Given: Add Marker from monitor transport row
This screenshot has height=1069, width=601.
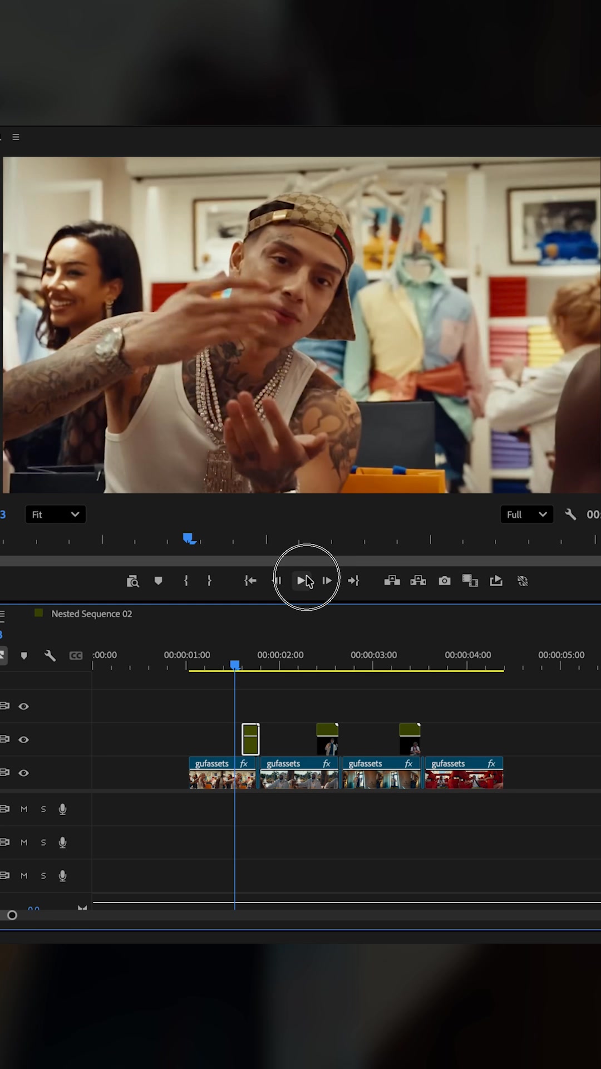Looking at the screenshot, I should coord(159,581).
